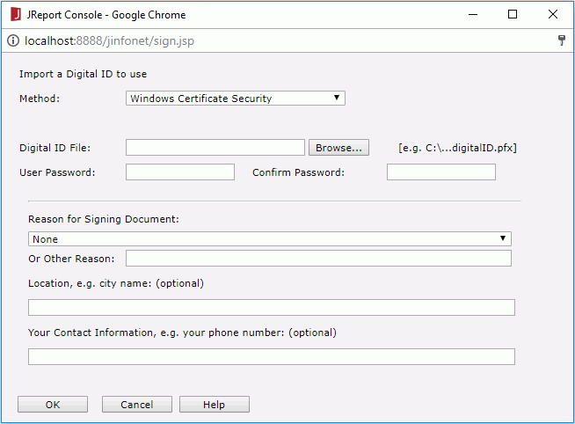Click the Or Other Reason text field
Screen dimensions: 575x424
tap(318, 259)
